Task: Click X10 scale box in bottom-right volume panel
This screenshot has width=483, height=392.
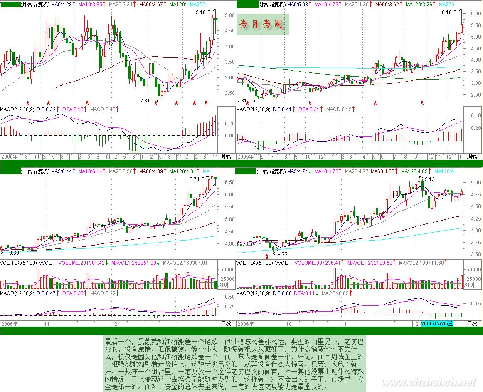Action: 468,285
